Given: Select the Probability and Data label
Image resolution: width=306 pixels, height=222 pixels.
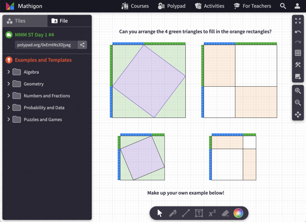Looking at the screenshot, I should click(44, 108).
